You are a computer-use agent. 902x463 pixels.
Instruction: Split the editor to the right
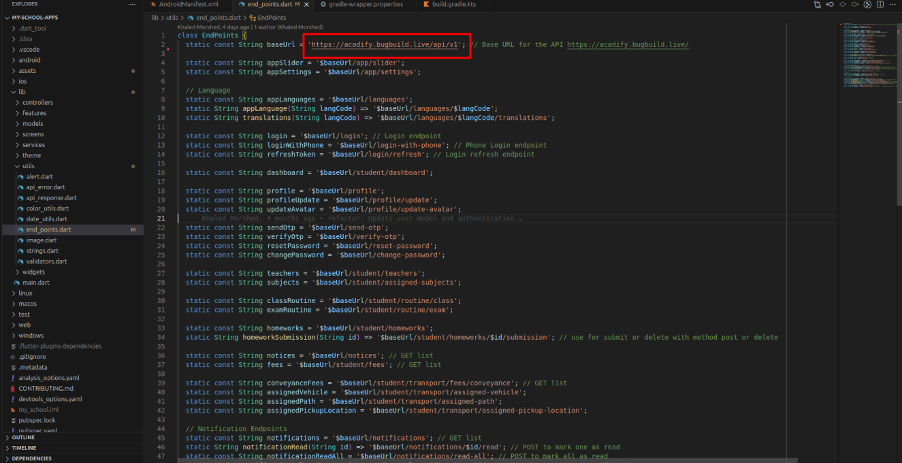click(881, 5)
